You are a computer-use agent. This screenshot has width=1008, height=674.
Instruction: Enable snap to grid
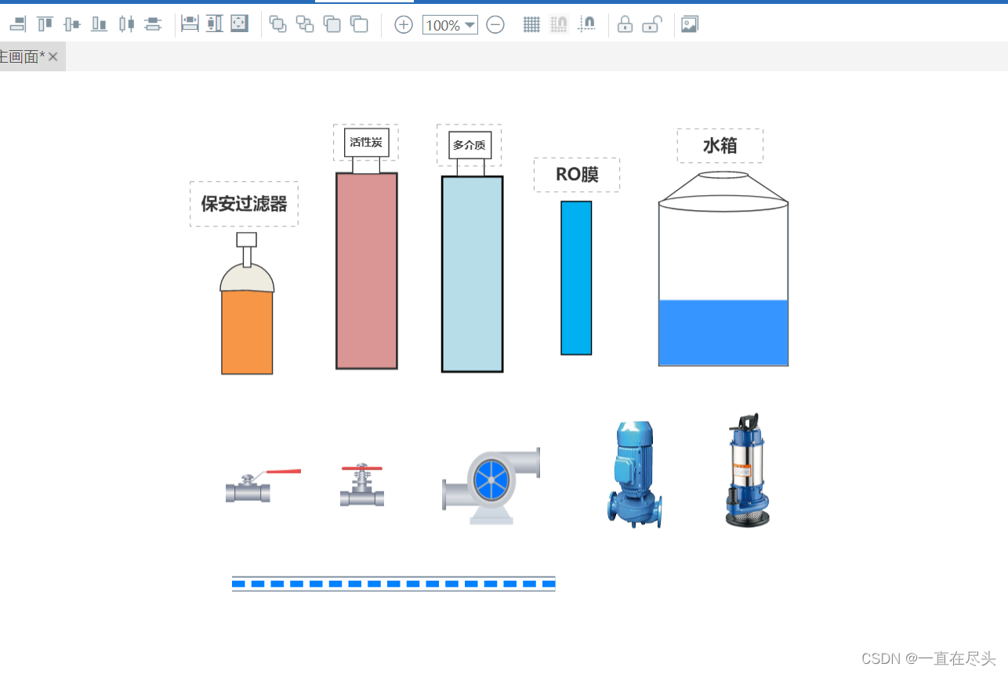[x=559, y=24]
